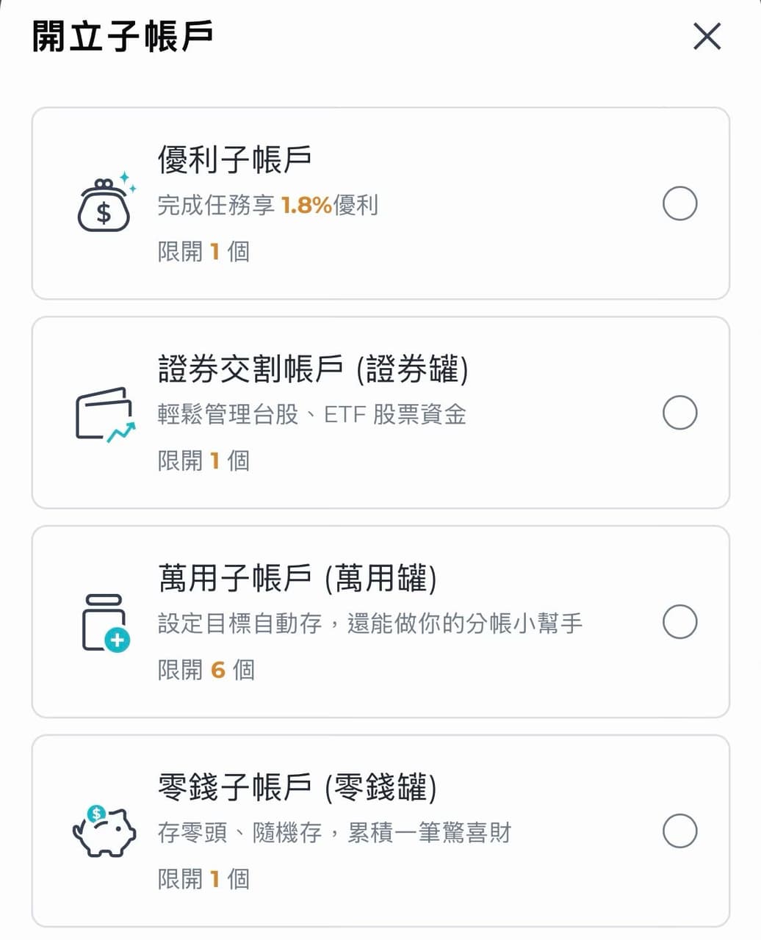
Task: Click the 設定目標自動存 description text
Action: (x=240, y=623)
